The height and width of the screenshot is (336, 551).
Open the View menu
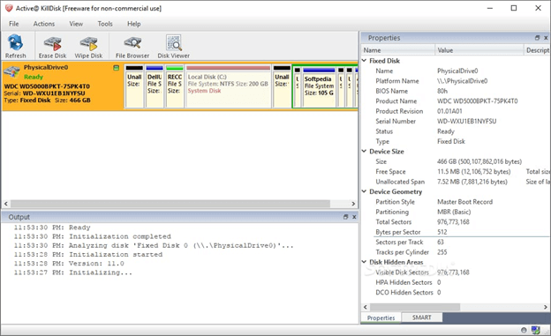coord(76,24)
